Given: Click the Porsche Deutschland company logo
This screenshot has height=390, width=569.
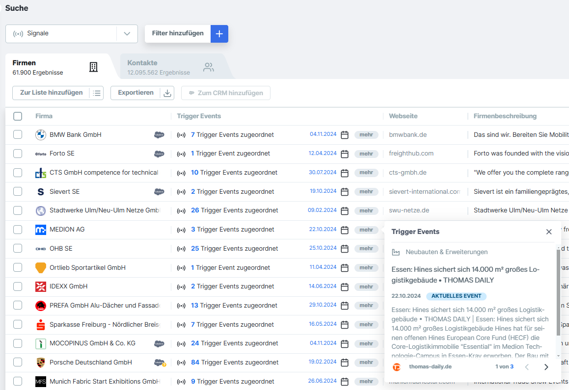Looking at the screenshot, I should [x=41, y=363].
